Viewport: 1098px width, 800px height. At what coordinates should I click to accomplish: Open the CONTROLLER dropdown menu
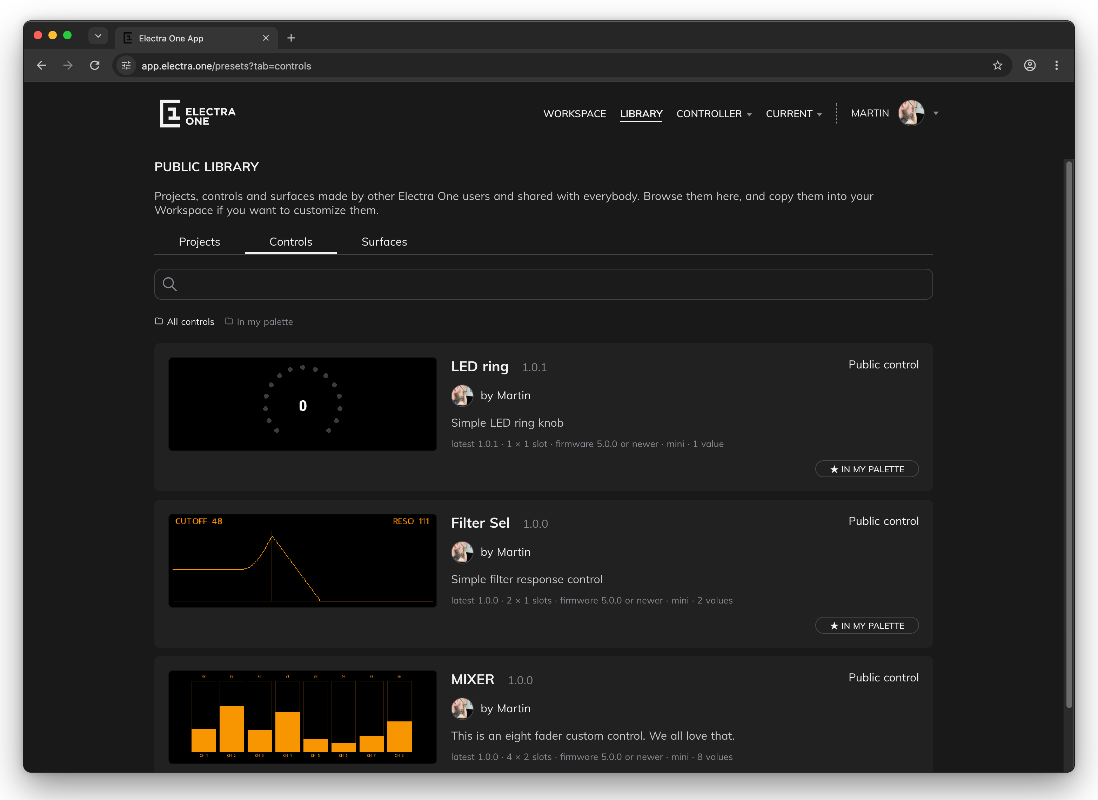tap(714, 114)
